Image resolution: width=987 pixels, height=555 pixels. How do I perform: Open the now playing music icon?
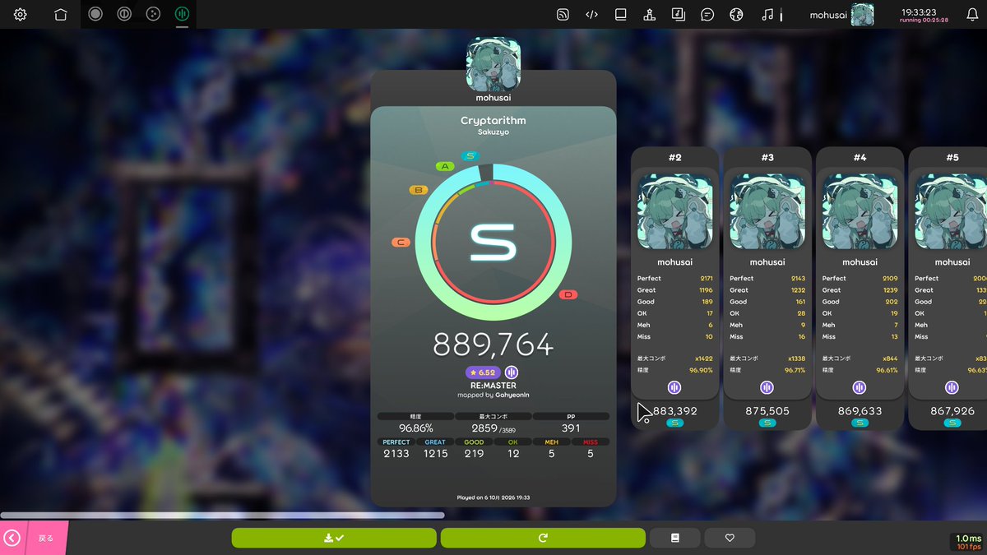[x=767, y=14]
